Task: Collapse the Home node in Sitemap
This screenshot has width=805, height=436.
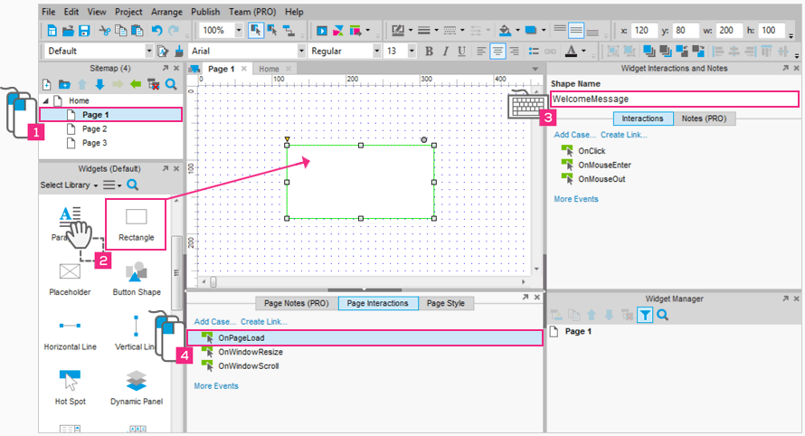Action: (45, 100)
